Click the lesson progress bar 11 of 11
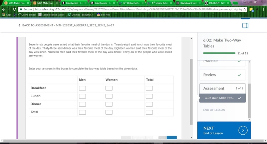Screen dimensions: 267x144 (219, 53)
